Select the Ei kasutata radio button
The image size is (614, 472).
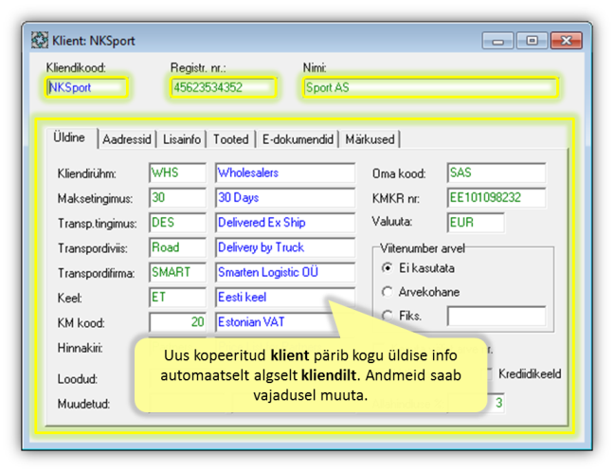pos(387,268)
